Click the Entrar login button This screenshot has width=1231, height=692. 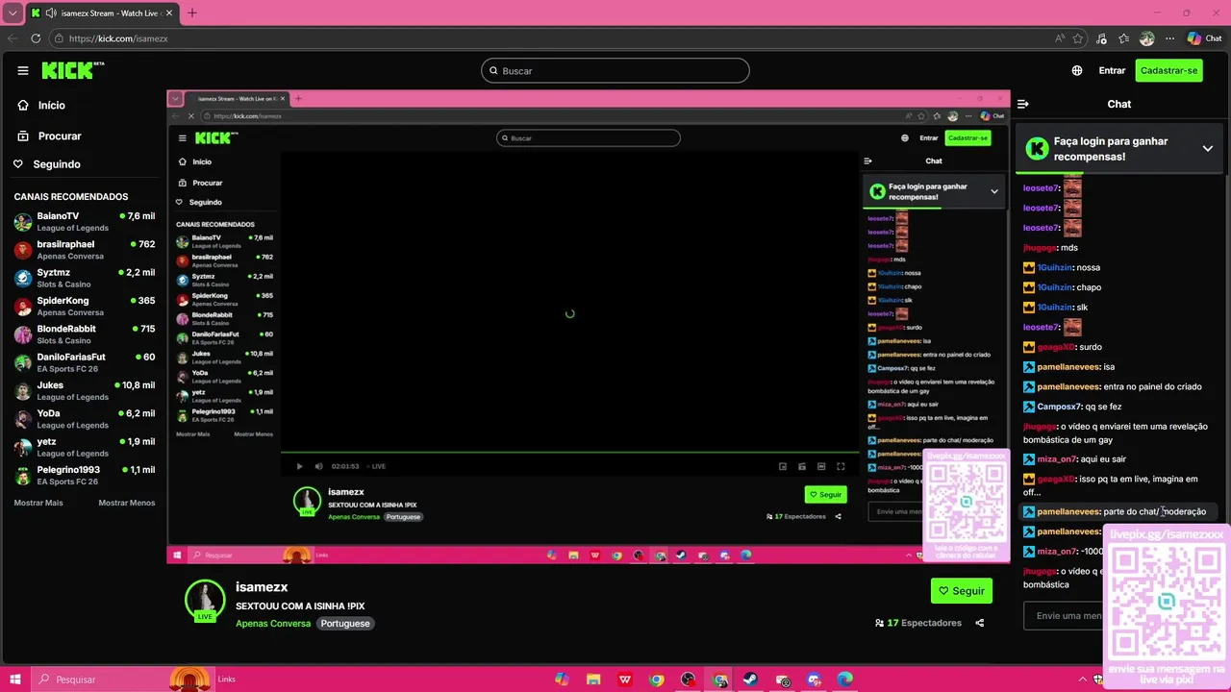pyautogui.click(x=1112, y=70)
